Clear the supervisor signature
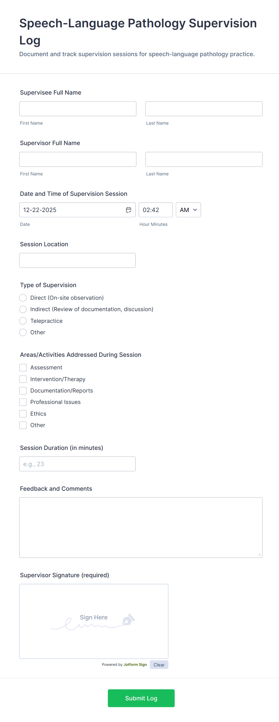The width and height of the screenshot is (279, 722). point(159,664)
